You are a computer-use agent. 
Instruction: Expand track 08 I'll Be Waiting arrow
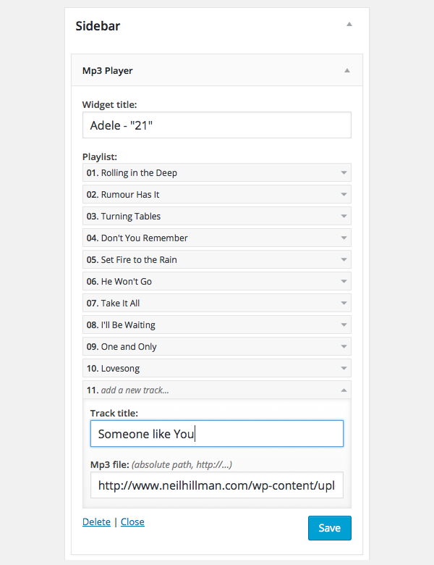click(x=344, y=325)
